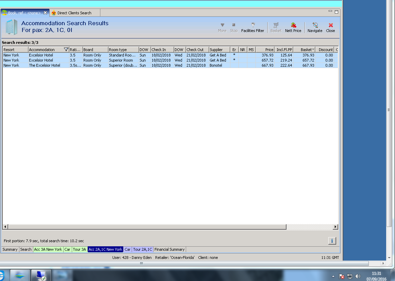The height and width of the screenshot is (281, 395).
Task: Click the results table horizontal scrollbar thumb
Action: tap(147, 227)
